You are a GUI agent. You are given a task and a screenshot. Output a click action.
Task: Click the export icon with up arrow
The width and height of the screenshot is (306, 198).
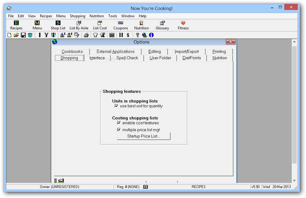(x=70, y=35)
